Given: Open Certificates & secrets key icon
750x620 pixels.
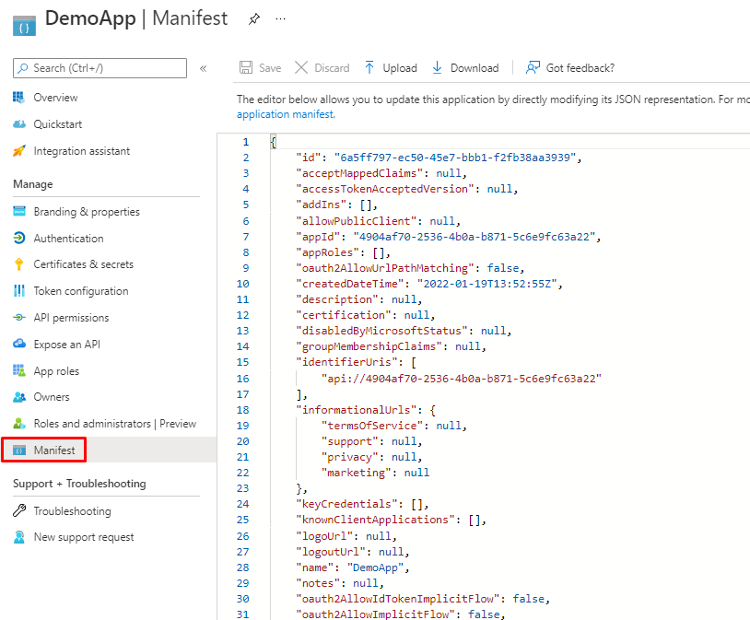Looking at the screenshot, I should point(19,264).
